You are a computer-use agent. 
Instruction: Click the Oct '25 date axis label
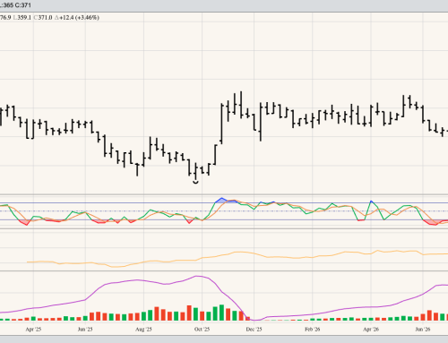(202, 330)
